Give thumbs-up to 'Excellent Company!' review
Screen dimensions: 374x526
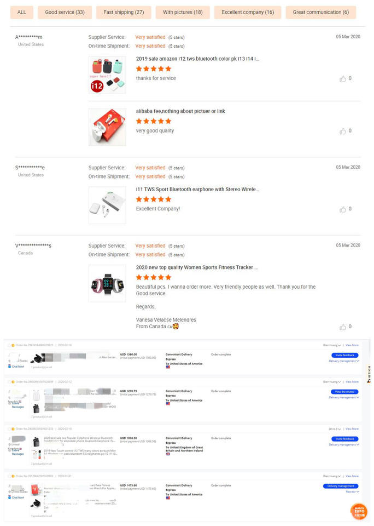click(343, 209)
